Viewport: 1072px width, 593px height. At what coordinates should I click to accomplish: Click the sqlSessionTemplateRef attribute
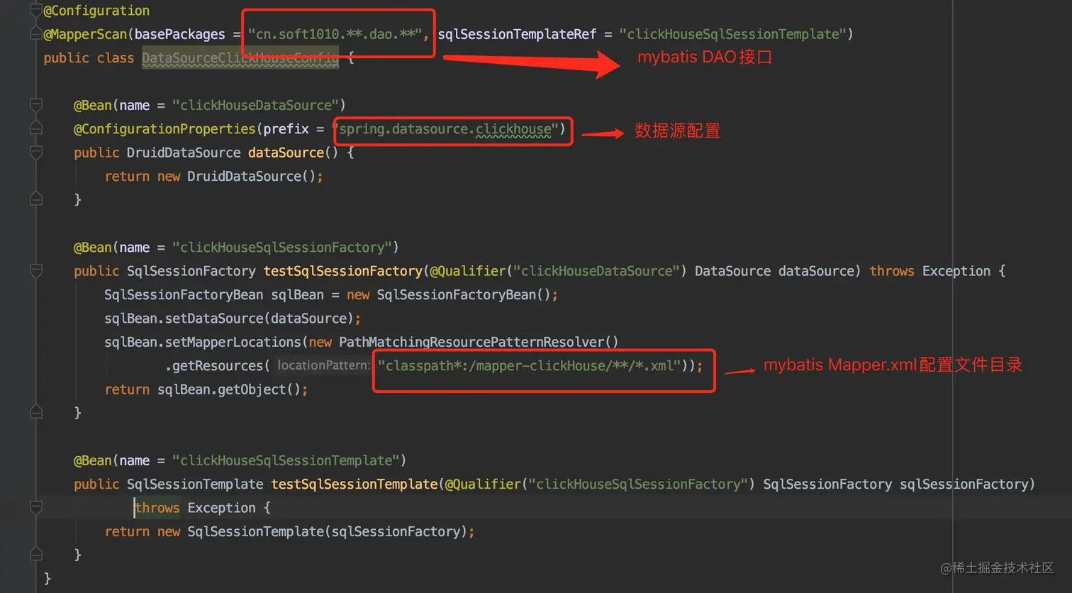click(517, 34)
